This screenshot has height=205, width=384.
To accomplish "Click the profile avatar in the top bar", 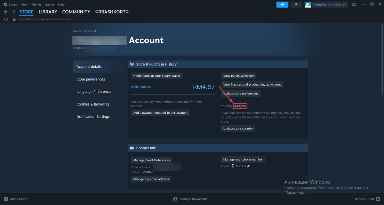I will (308, 4).
